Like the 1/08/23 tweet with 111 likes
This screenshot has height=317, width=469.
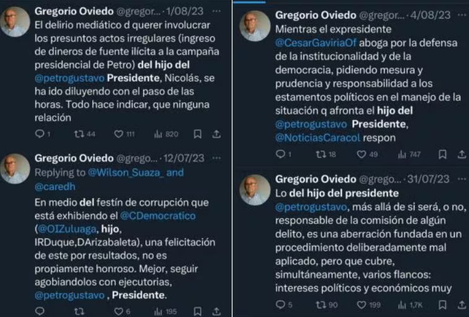click(x=119, y=134)
